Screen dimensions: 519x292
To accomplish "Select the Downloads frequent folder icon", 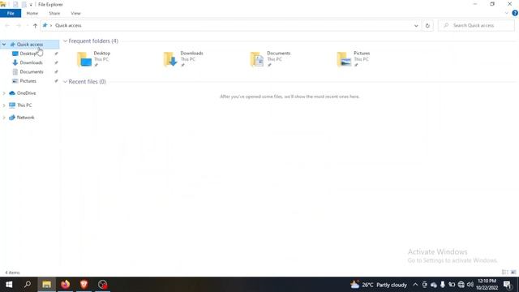I will pyautogui.click(x=170, y=59).
